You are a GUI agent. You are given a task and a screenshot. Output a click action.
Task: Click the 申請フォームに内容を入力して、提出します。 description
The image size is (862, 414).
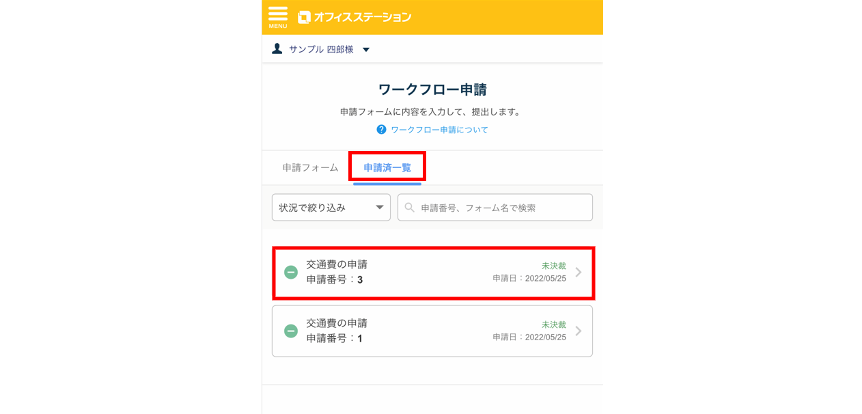(x=432, y=111)
